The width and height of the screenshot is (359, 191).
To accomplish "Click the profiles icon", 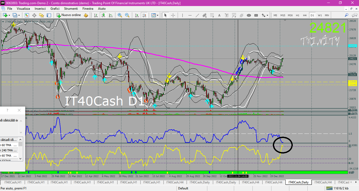I will [15, 15].
